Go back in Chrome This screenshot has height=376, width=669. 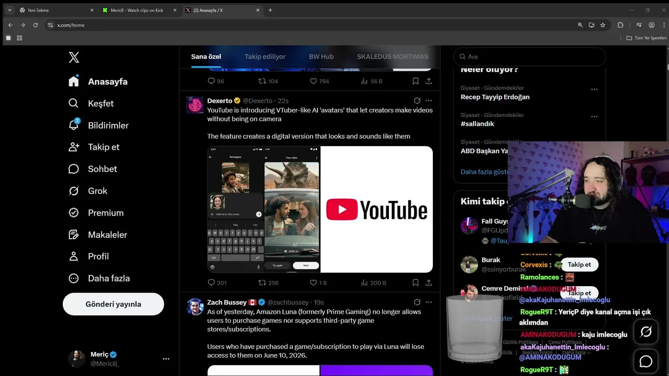[x=10, y=25]
